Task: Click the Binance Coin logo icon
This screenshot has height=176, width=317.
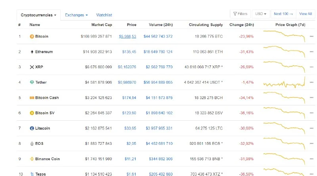Action: [32, 159]
